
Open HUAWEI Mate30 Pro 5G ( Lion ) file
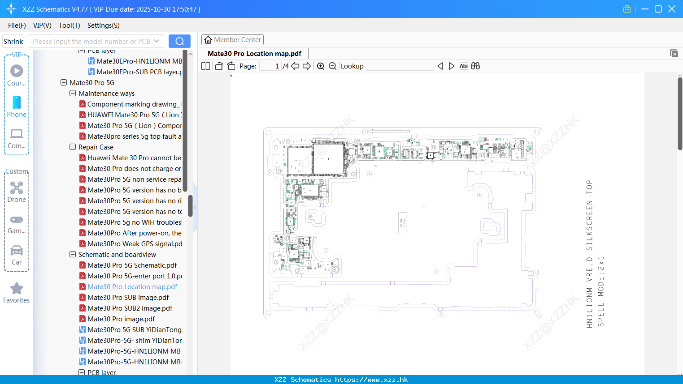(x=131, y=115)
